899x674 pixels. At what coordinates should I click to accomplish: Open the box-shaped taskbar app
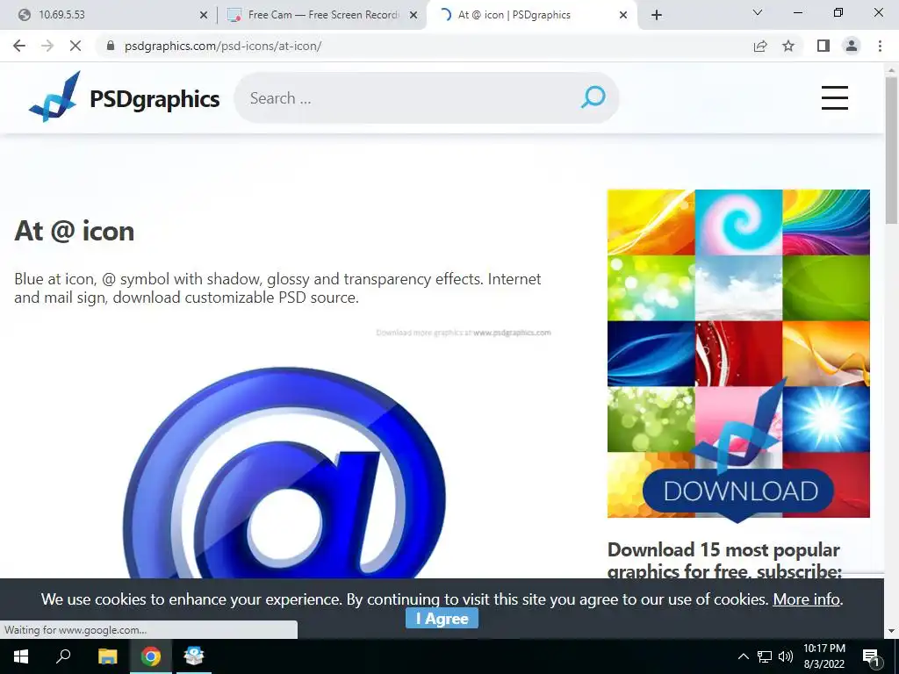pyautogui.click(x=194, y=656)
